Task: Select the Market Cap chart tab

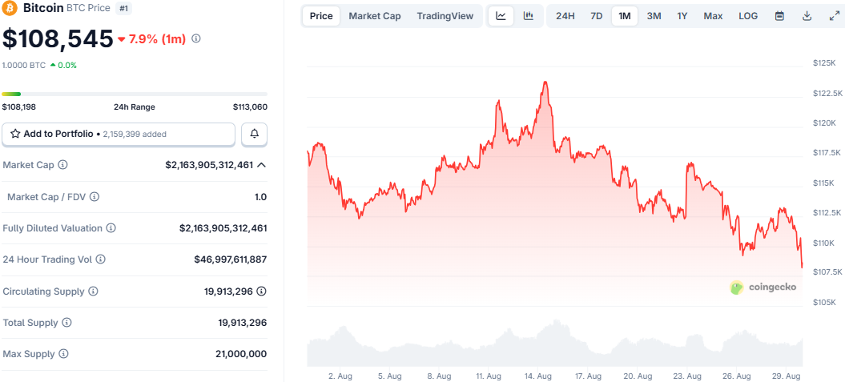Action: coord(375,16)
